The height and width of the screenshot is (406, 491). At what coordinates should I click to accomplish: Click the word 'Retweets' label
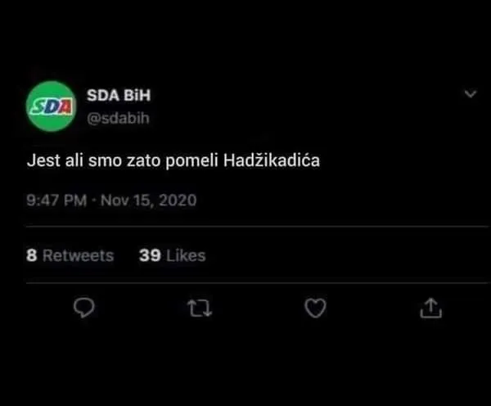point(78,255)
